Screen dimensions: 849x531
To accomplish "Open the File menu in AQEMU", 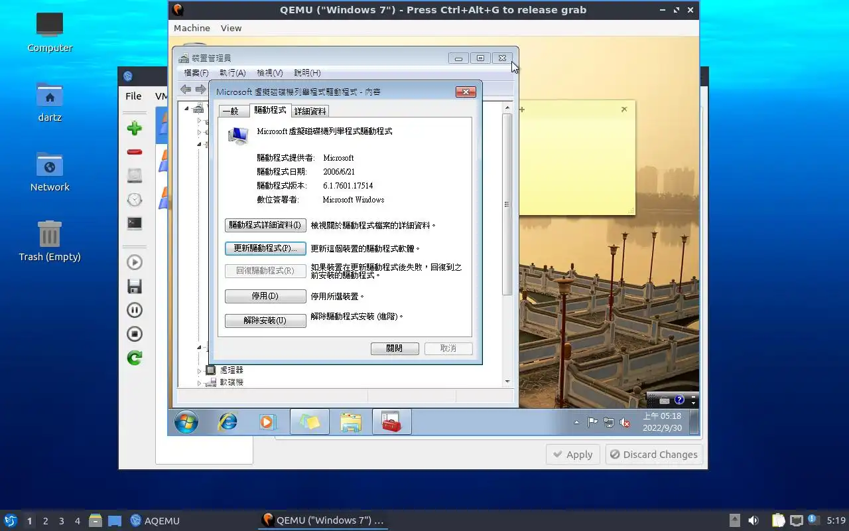I will pyautogui.click(x=133, y=96).
